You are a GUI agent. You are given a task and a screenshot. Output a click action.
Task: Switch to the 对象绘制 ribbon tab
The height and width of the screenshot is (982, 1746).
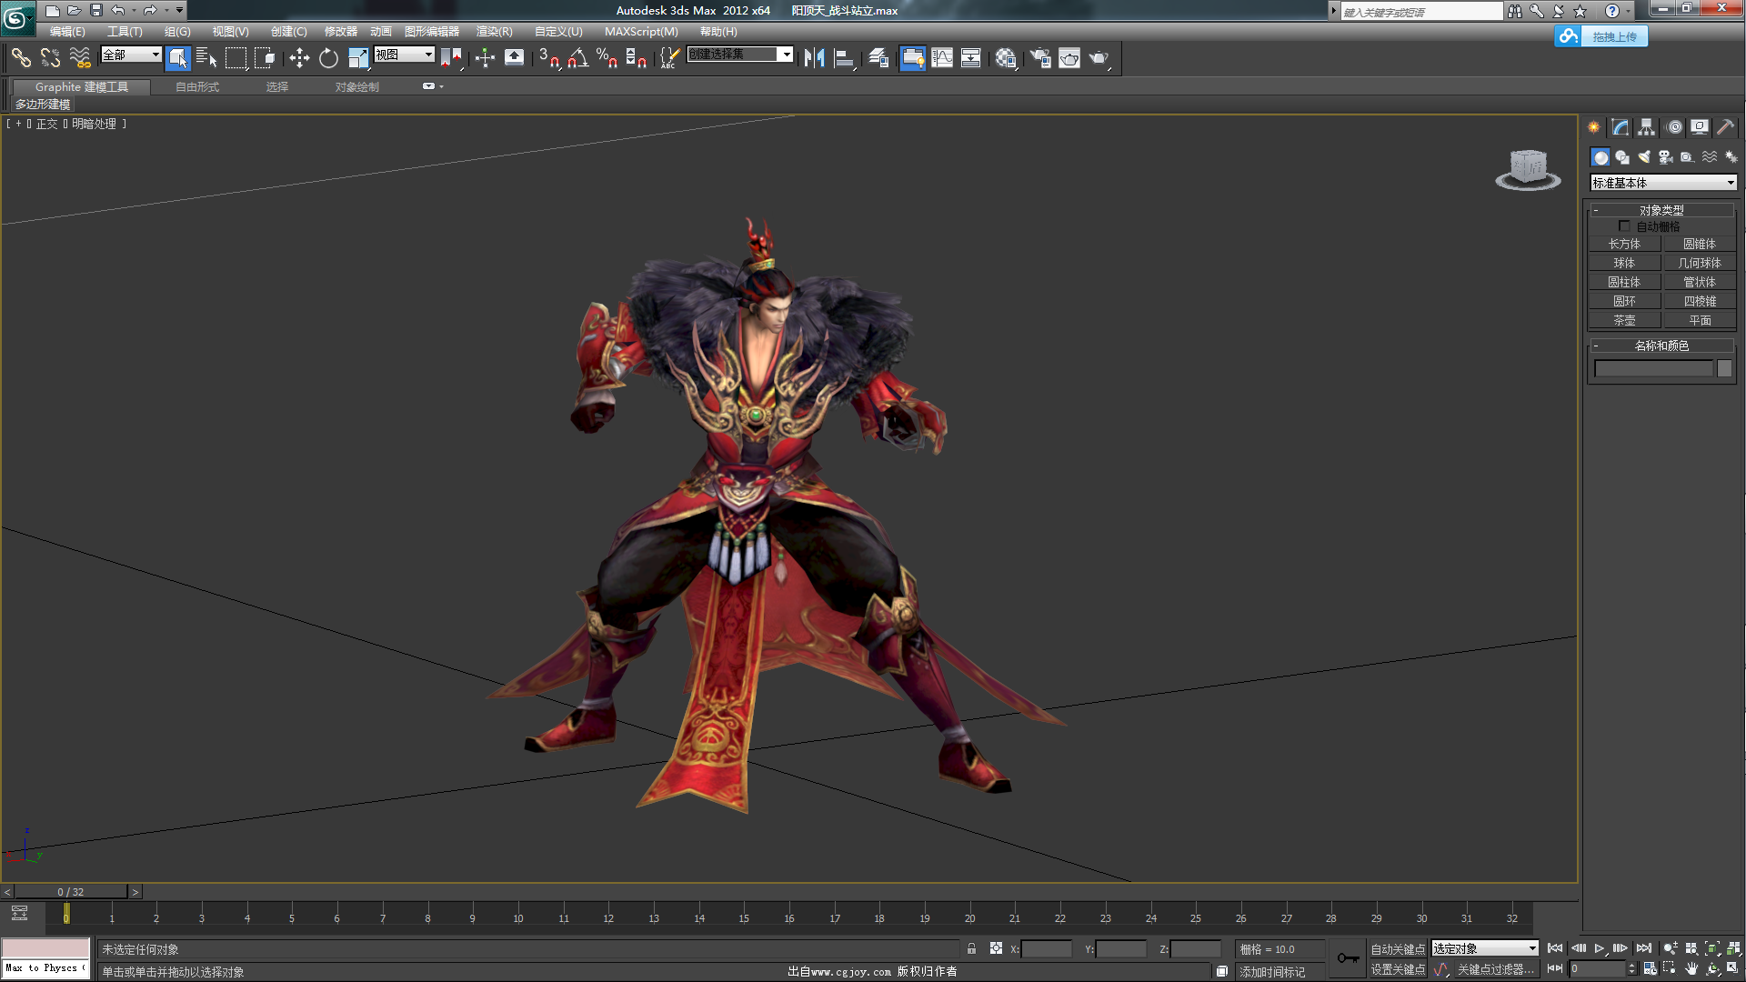point(356,87)
